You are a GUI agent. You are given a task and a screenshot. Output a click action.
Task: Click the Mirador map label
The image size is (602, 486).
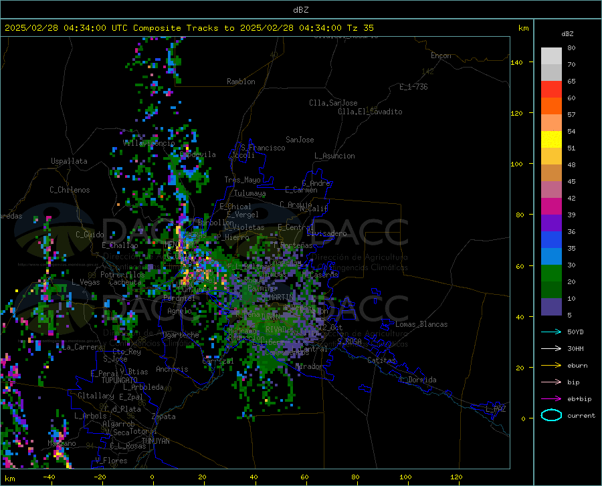coord(309,366)
